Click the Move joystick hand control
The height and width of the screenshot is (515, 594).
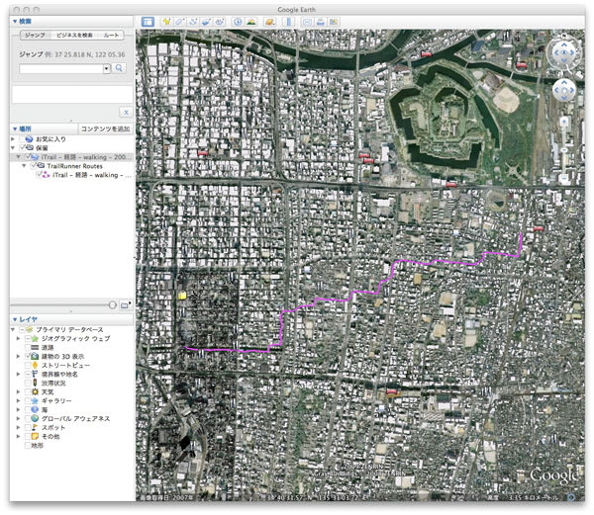click(564, 90)
